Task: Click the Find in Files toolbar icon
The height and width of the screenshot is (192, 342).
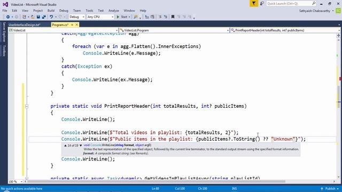Action: [136, 17]
